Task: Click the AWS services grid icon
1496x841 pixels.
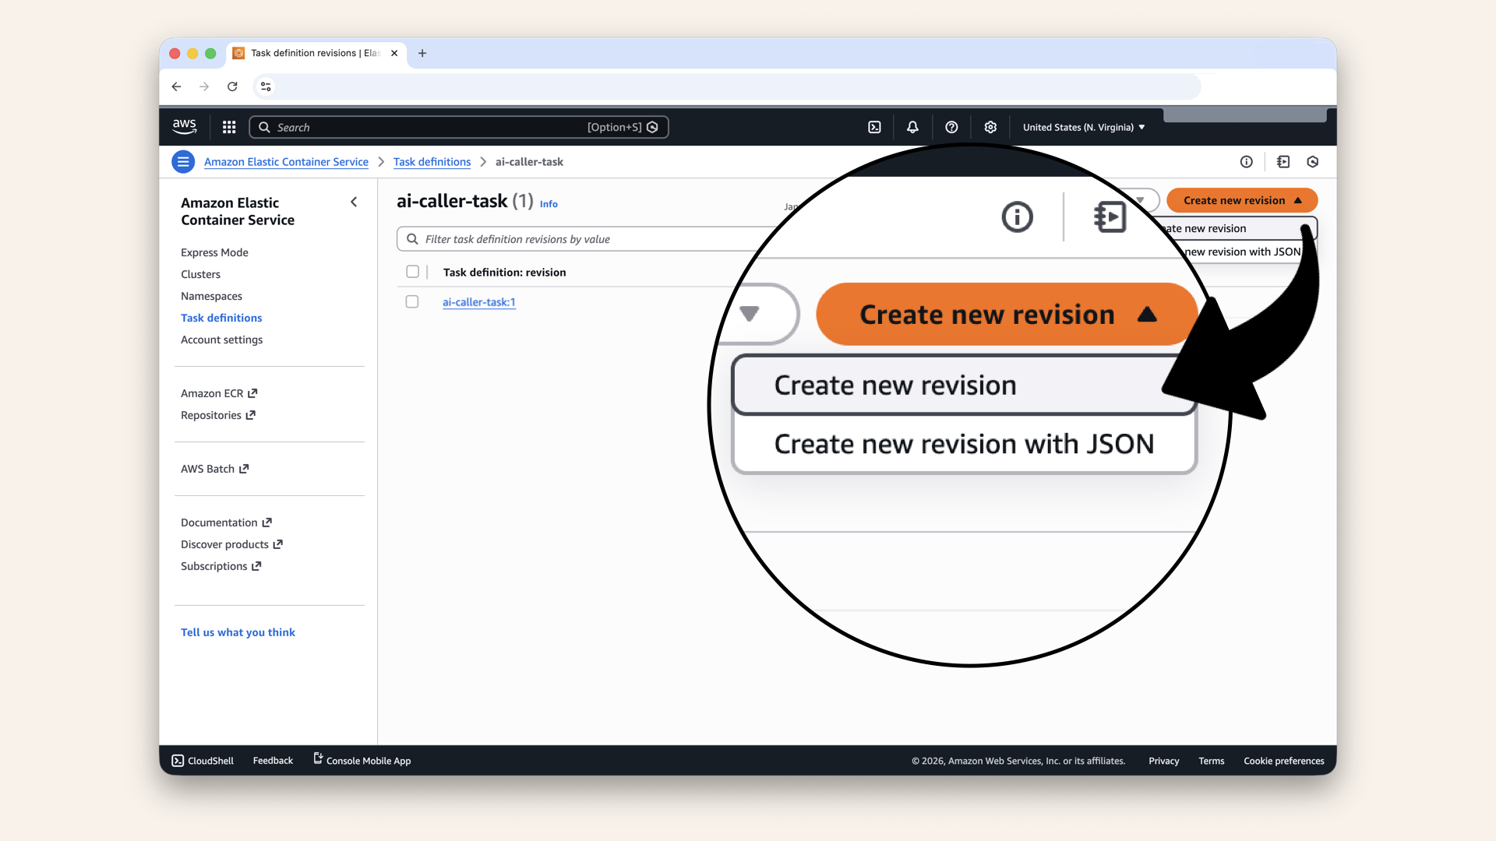Action: pyautogui.click(x=228, y=127)
